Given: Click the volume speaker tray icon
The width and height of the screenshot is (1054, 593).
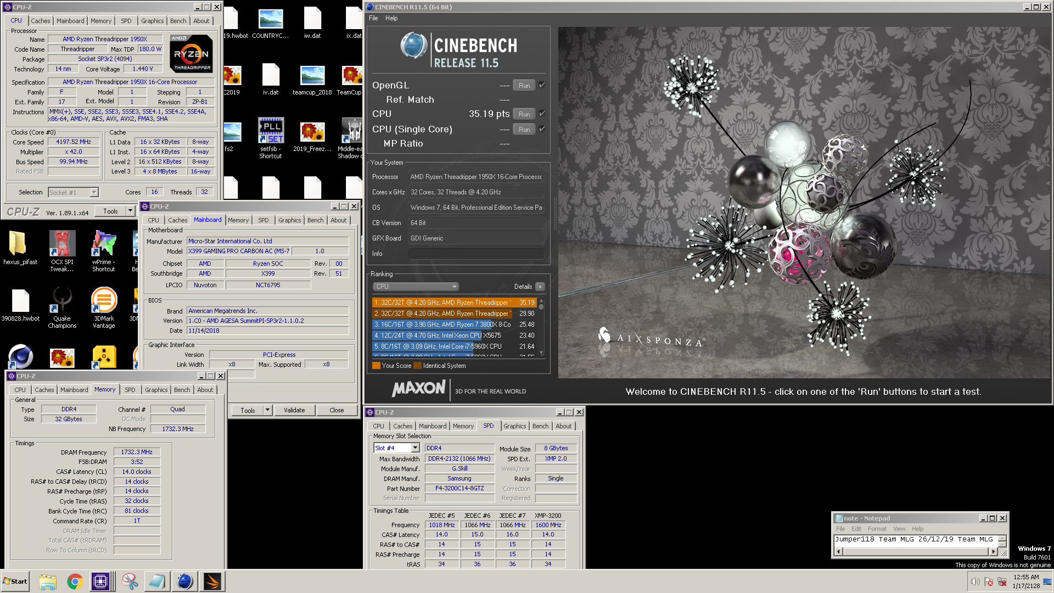Looking at the screenshot, I should click(x=975, y=581).
